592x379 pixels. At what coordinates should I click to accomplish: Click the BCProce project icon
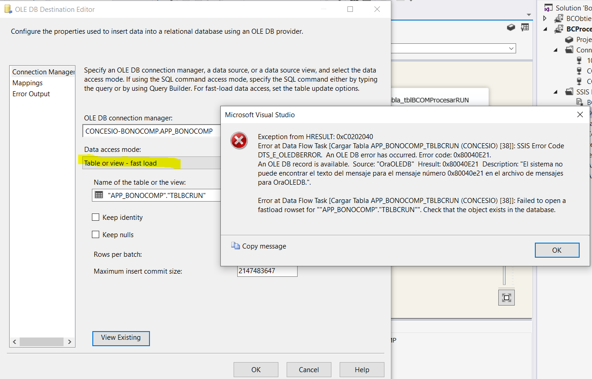(x=559, y=29)
